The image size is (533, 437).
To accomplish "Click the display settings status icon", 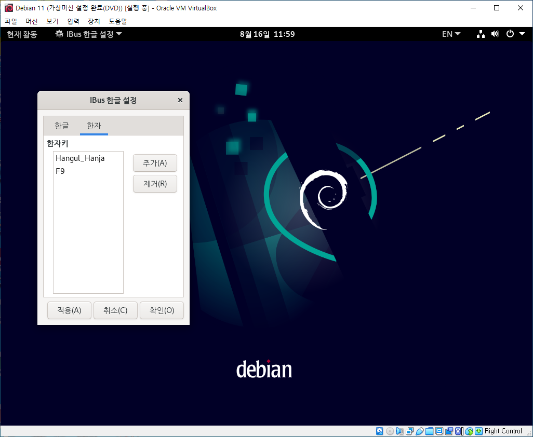I will click(439, 431).
